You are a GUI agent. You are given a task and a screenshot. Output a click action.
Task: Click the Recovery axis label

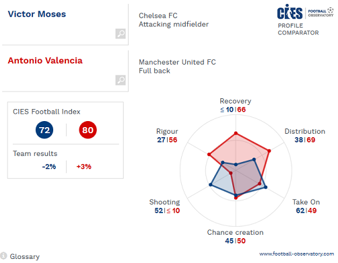(236, 101)
